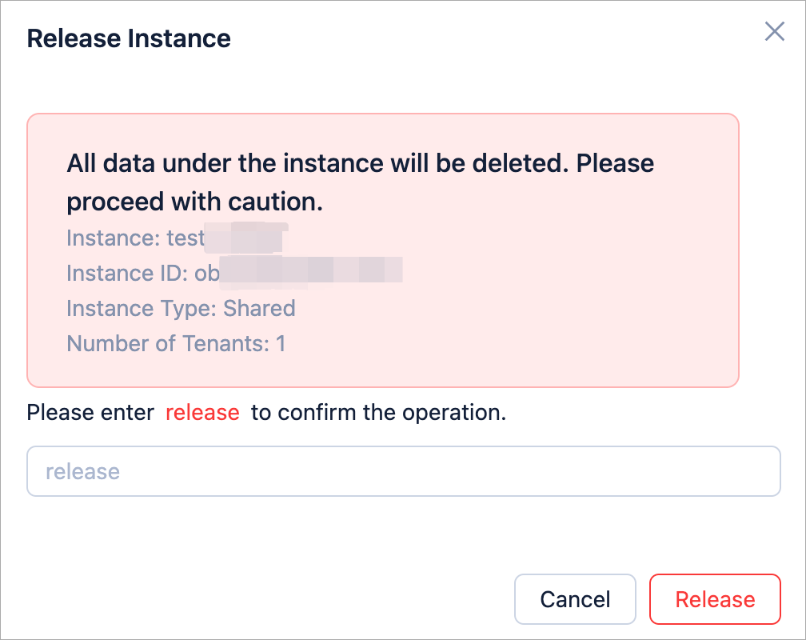Click the 'proceed with caution' warning line
The width and height of the screenshot is (806, 640).
(194, 203)
